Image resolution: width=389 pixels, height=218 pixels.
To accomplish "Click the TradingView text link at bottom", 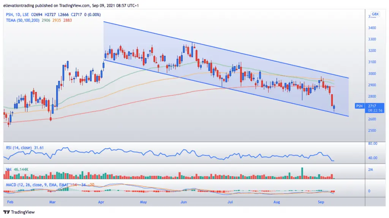I will (x=23, y=212).
